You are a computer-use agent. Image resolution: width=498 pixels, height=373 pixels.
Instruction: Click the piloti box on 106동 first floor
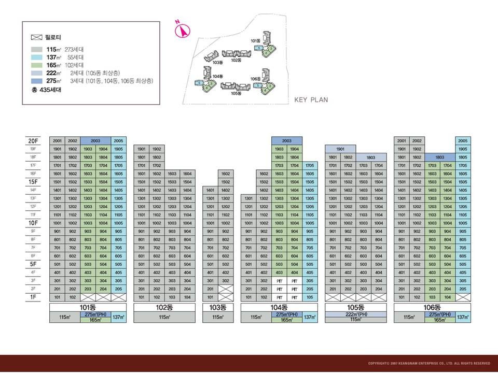click(463, 297)
